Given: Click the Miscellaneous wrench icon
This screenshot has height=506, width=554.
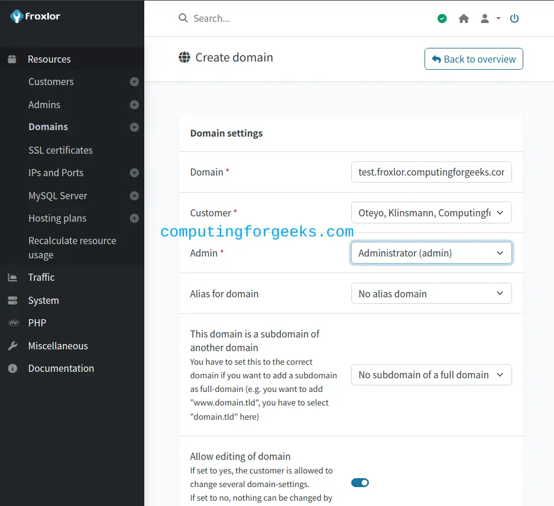Looking at the screenshot, I should (x=12, y=346).
